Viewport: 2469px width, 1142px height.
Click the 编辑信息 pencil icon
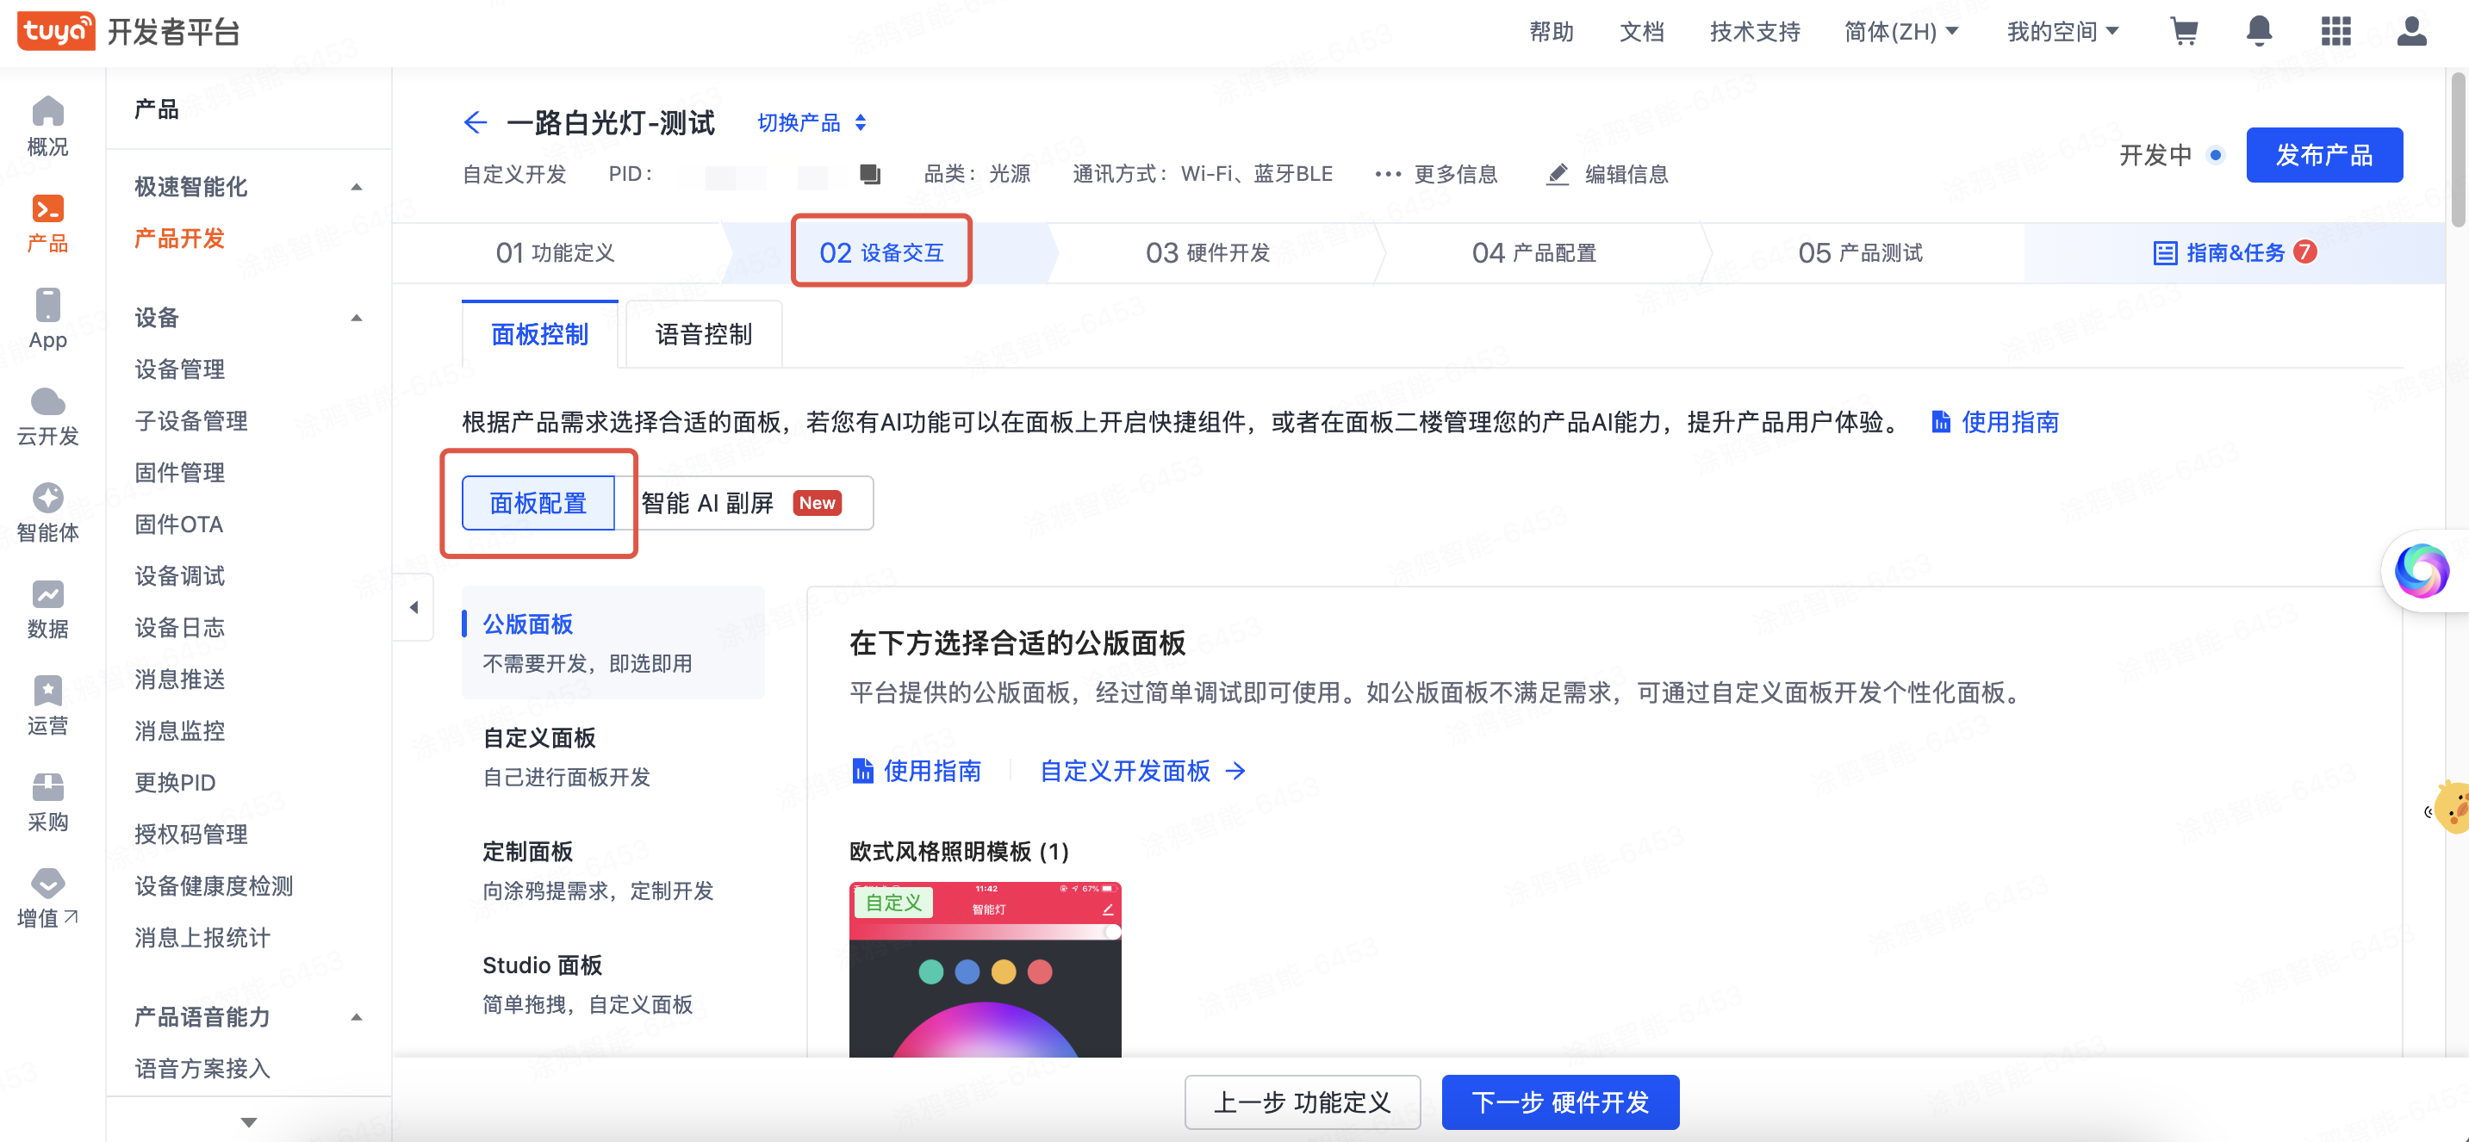pyautogui.click(x=1558, y=174)
